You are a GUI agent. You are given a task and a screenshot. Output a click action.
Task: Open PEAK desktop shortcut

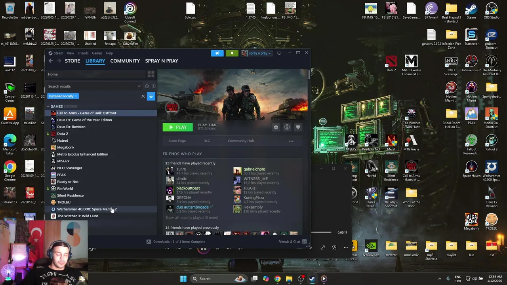tap(471, 116)
